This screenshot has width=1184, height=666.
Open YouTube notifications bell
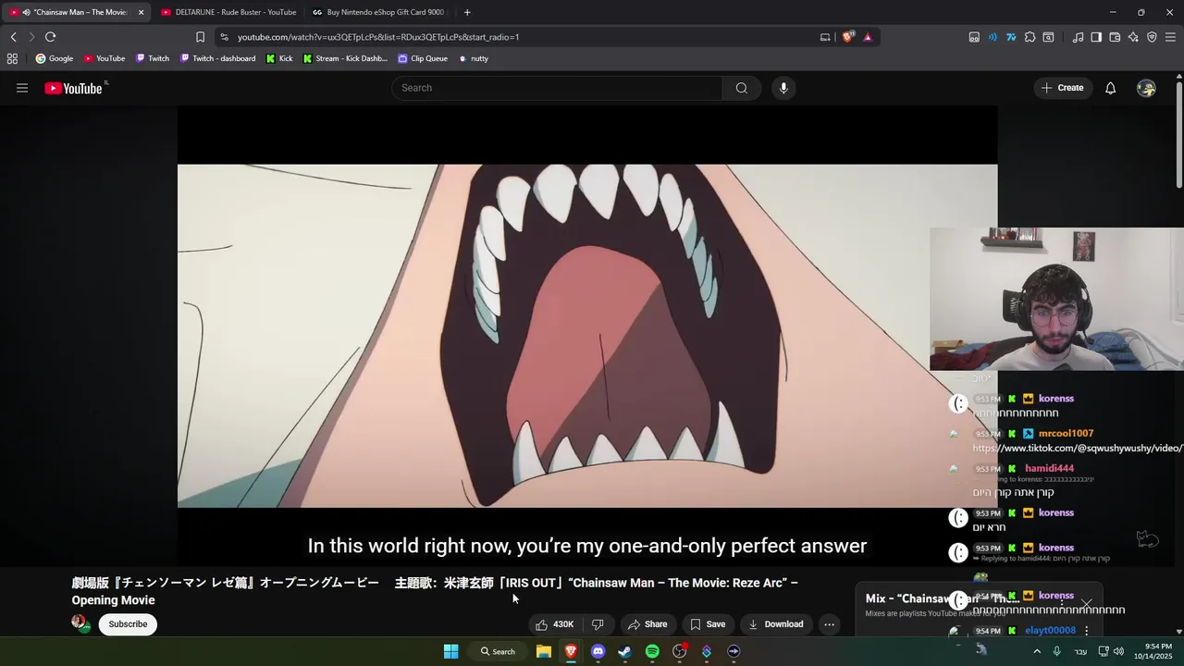point(1110,88)
